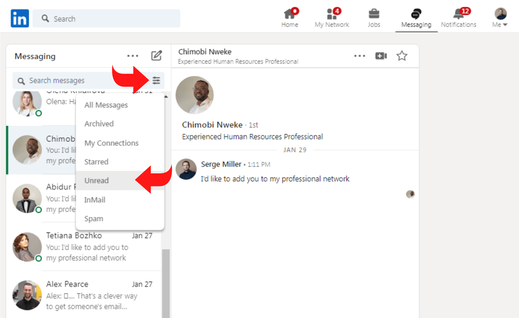Choose the Spam filter option

(x=94, y=218)
